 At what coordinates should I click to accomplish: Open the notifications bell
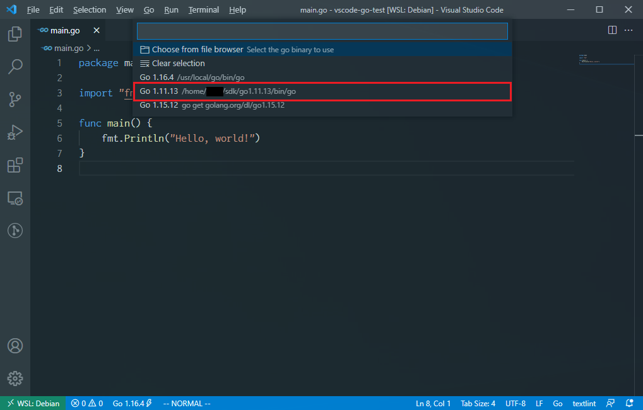click(x=628, y=403)
